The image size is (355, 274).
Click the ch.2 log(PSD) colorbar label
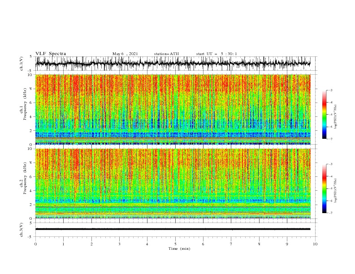[x=335, y=191]
